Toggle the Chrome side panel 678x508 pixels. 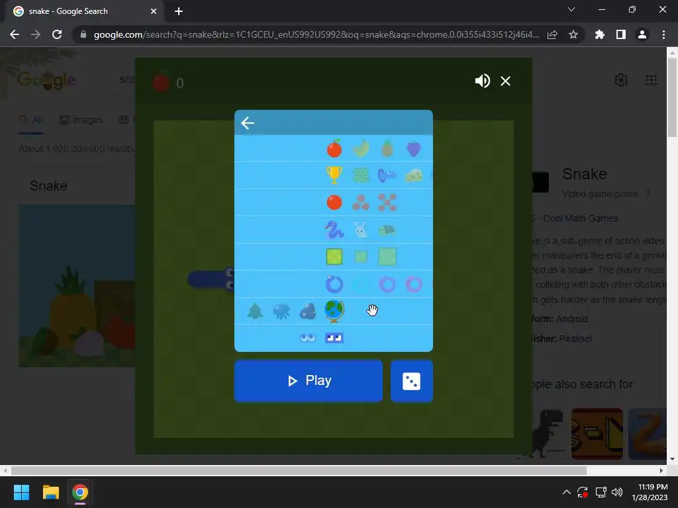pos(621,34)
